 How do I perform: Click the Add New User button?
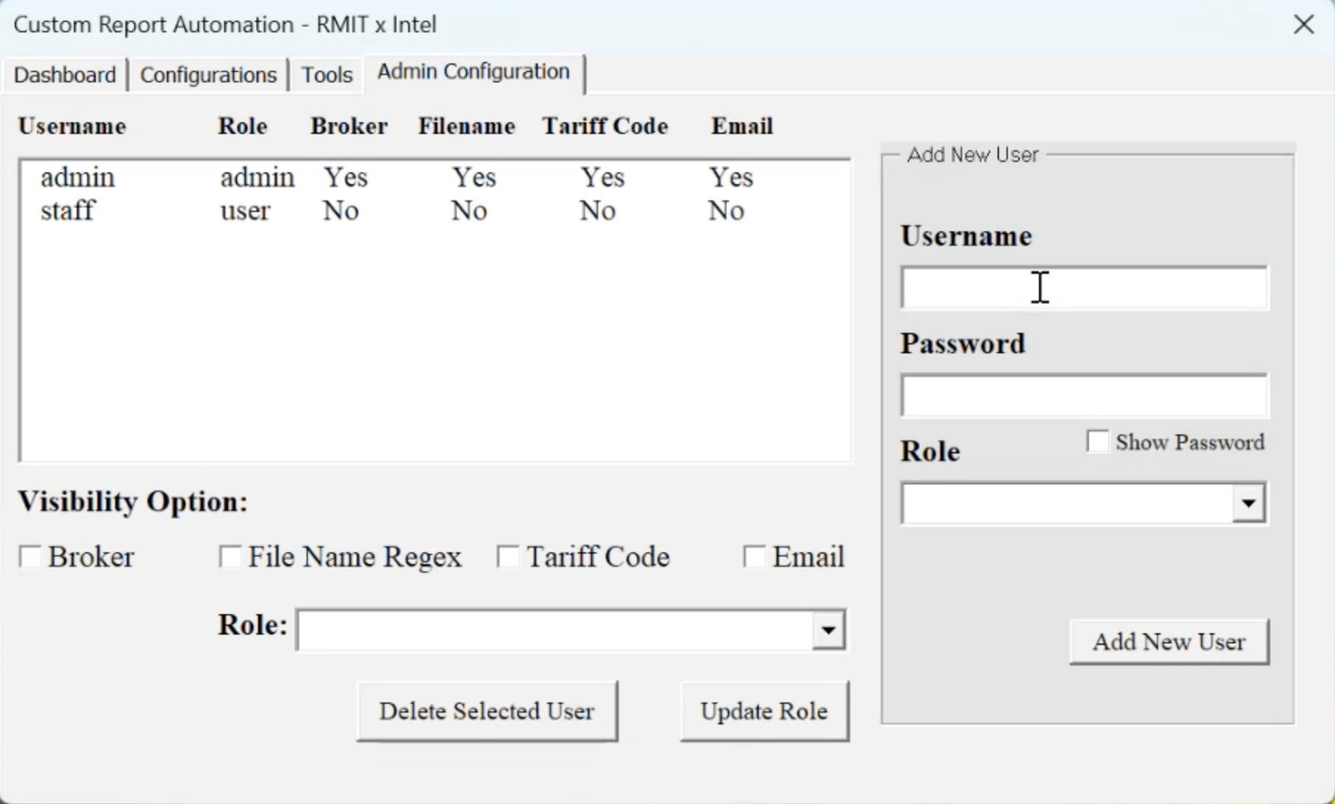coord(1168,642)
